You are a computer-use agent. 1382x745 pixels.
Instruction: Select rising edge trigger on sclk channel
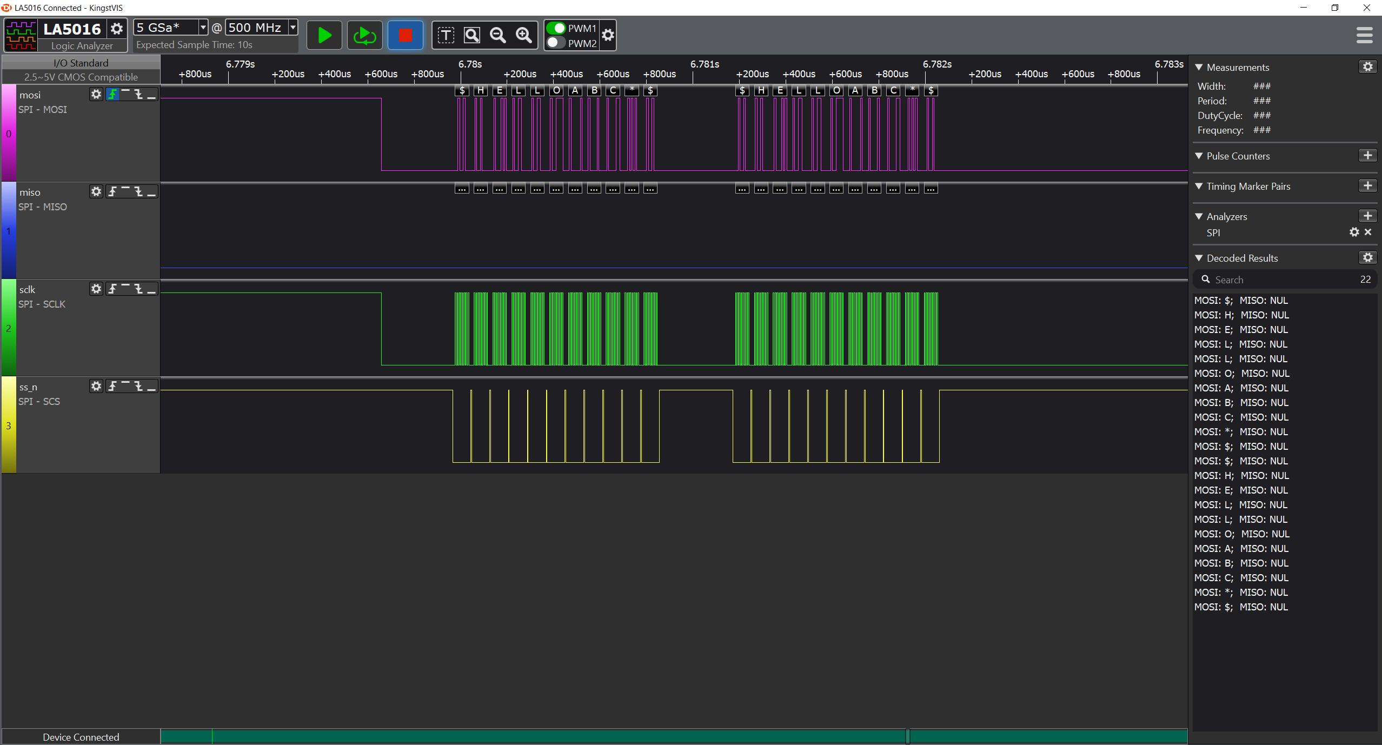[x=112, y=289]
